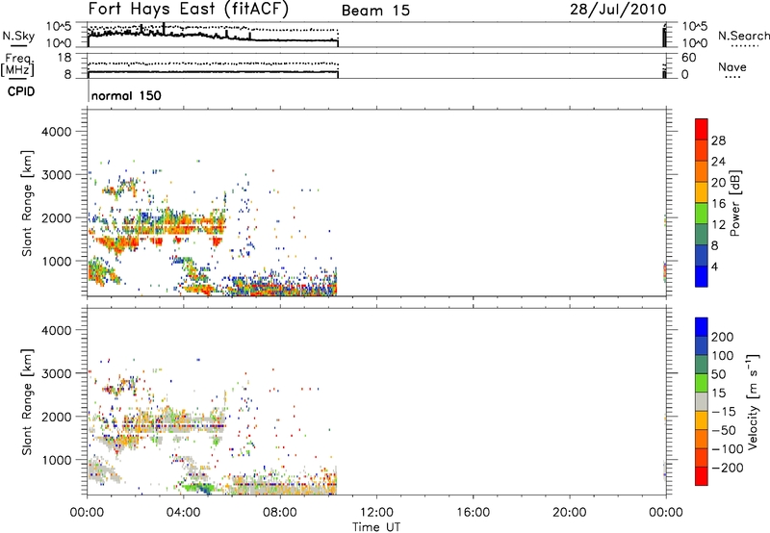
Task: Click the Velocity colorbar value '200'
Action: [x=723, y=337]
